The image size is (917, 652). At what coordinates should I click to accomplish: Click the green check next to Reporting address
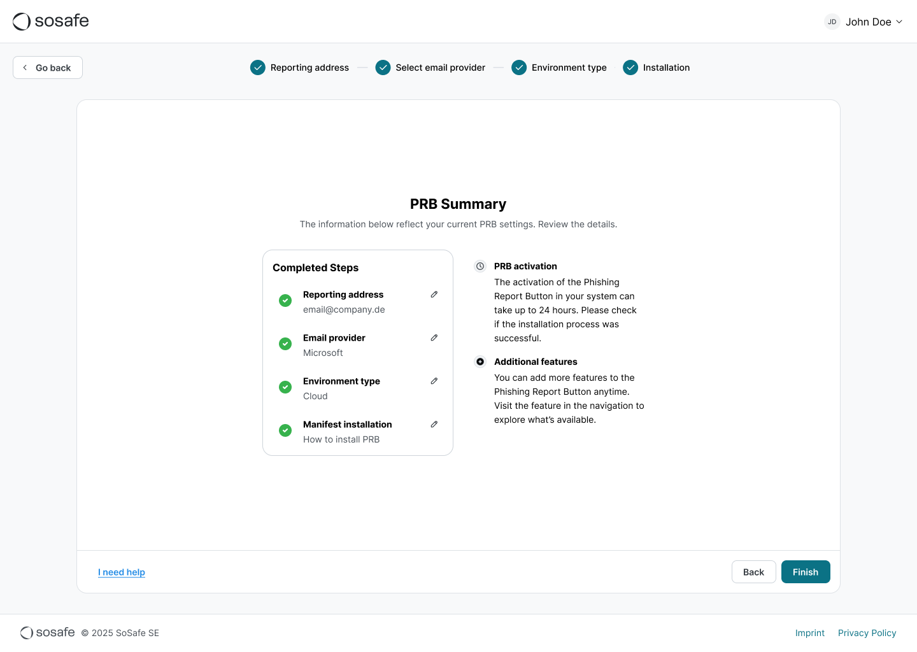pos(285,301)
